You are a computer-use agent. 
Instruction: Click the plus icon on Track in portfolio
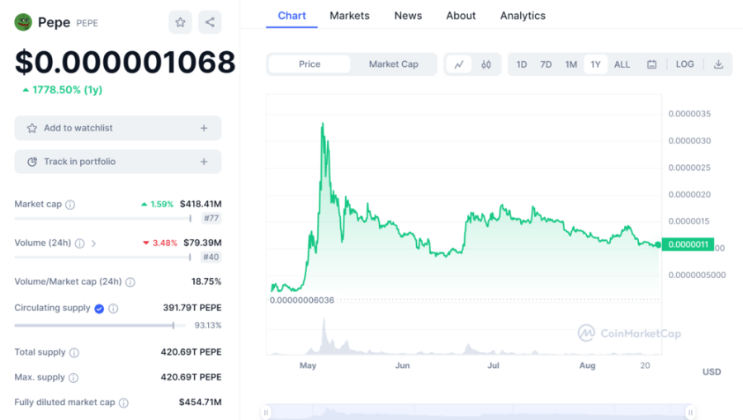[204, 162]
